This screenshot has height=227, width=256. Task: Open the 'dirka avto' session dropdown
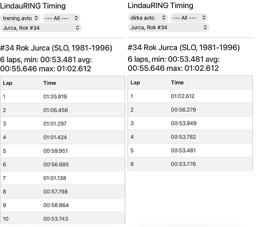point(148,18)
